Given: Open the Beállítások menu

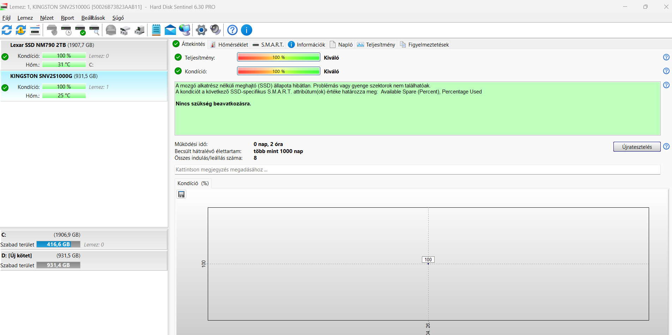Looking at the screenshot, I should point(93,18).
